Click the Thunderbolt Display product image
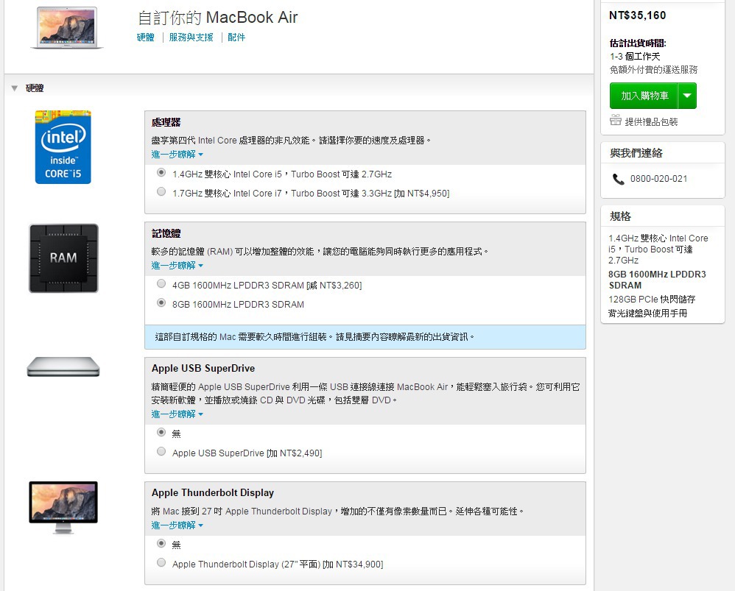Viewport: 735px width, 591px height. point(63,507)
